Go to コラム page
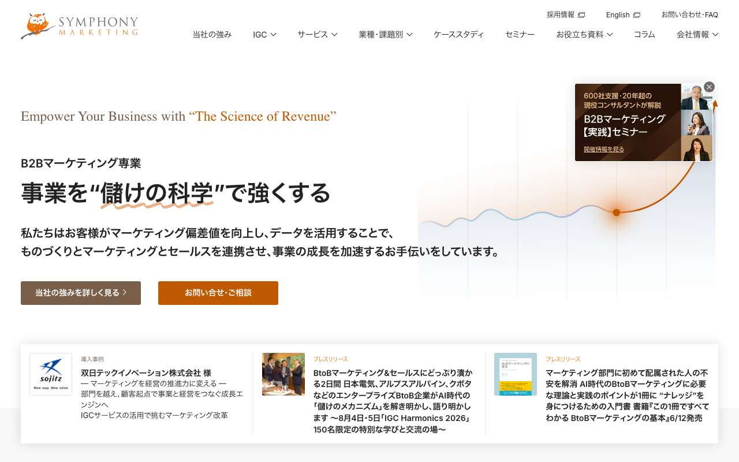 tap(644, 35)
